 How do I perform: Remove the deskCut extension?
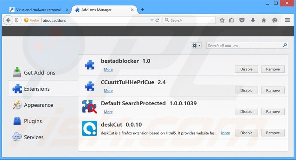[273, 133]
